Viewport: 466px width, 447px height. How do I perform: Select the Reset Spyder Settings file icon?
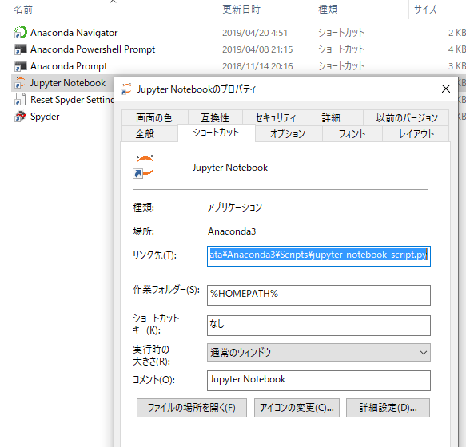click(x=20, y=100)
